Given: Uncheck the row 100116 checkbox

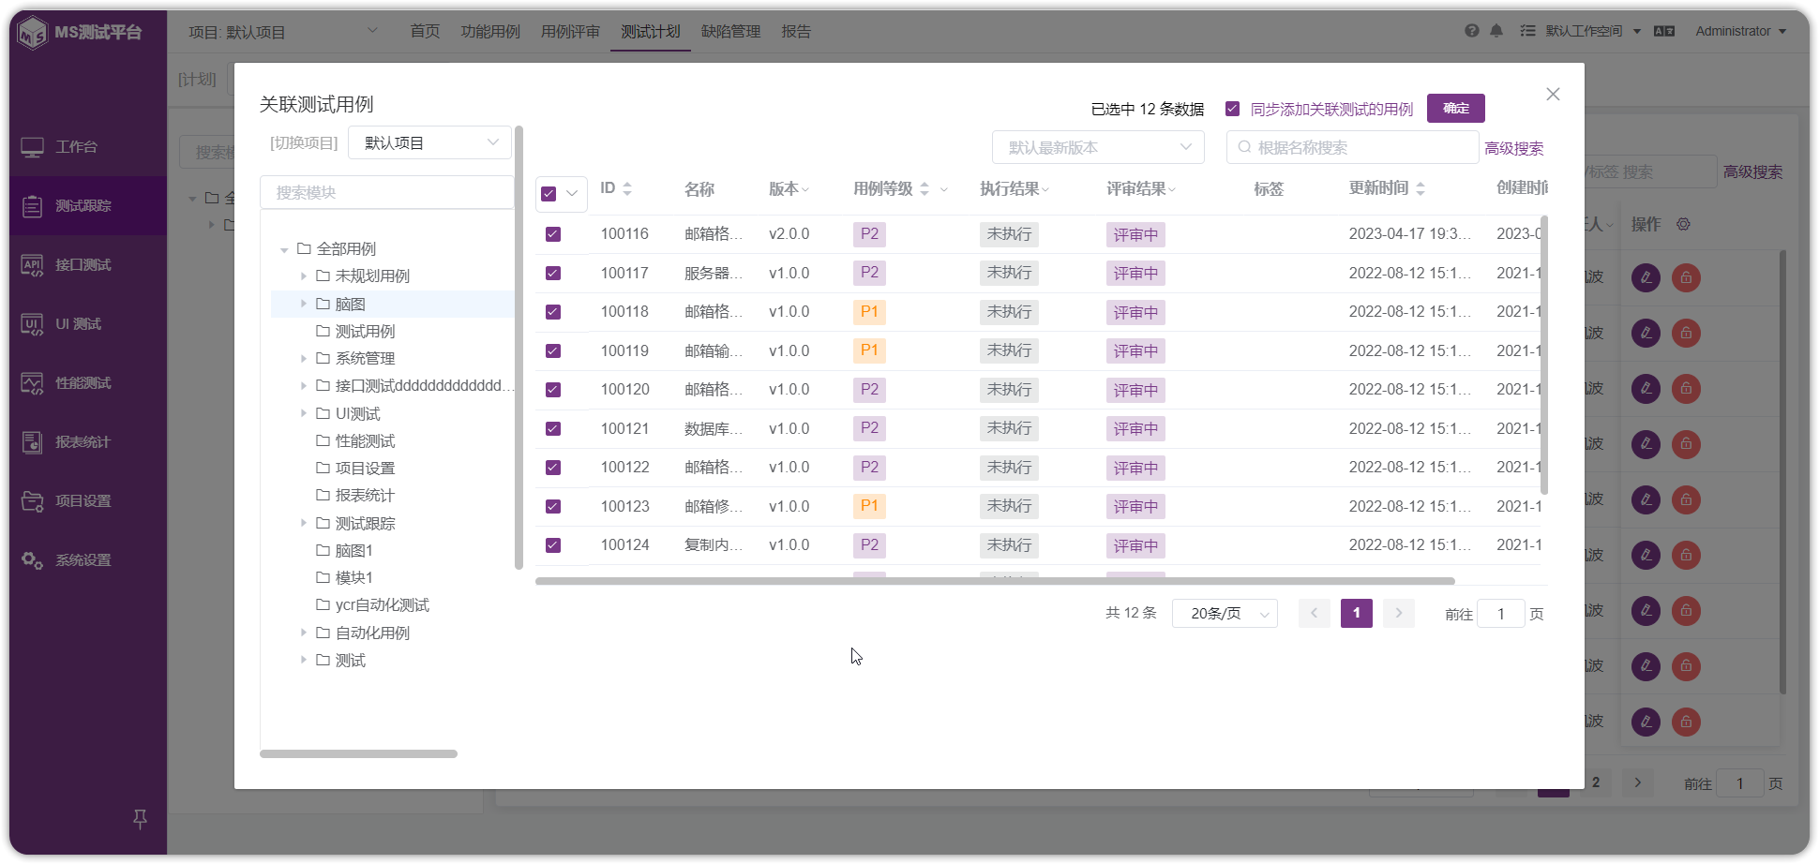Looking at the screenshot, I should 553,234.
